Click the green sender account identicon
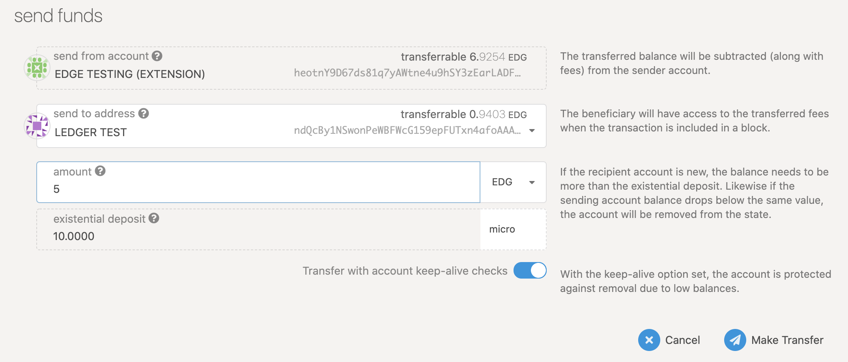848x362 pixels. [37, 68]
